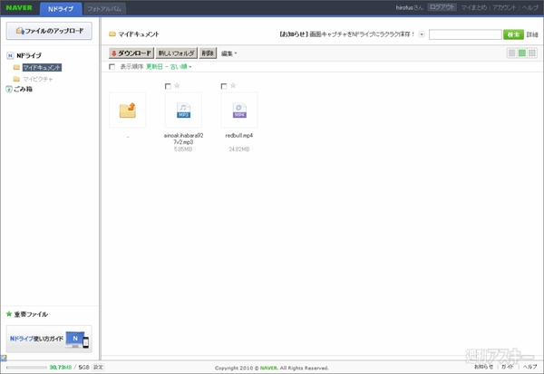The height and width of the screenshot is (374, 544).
Task: Click the 24.82MB size text
Action: click(x=239, y=149)
